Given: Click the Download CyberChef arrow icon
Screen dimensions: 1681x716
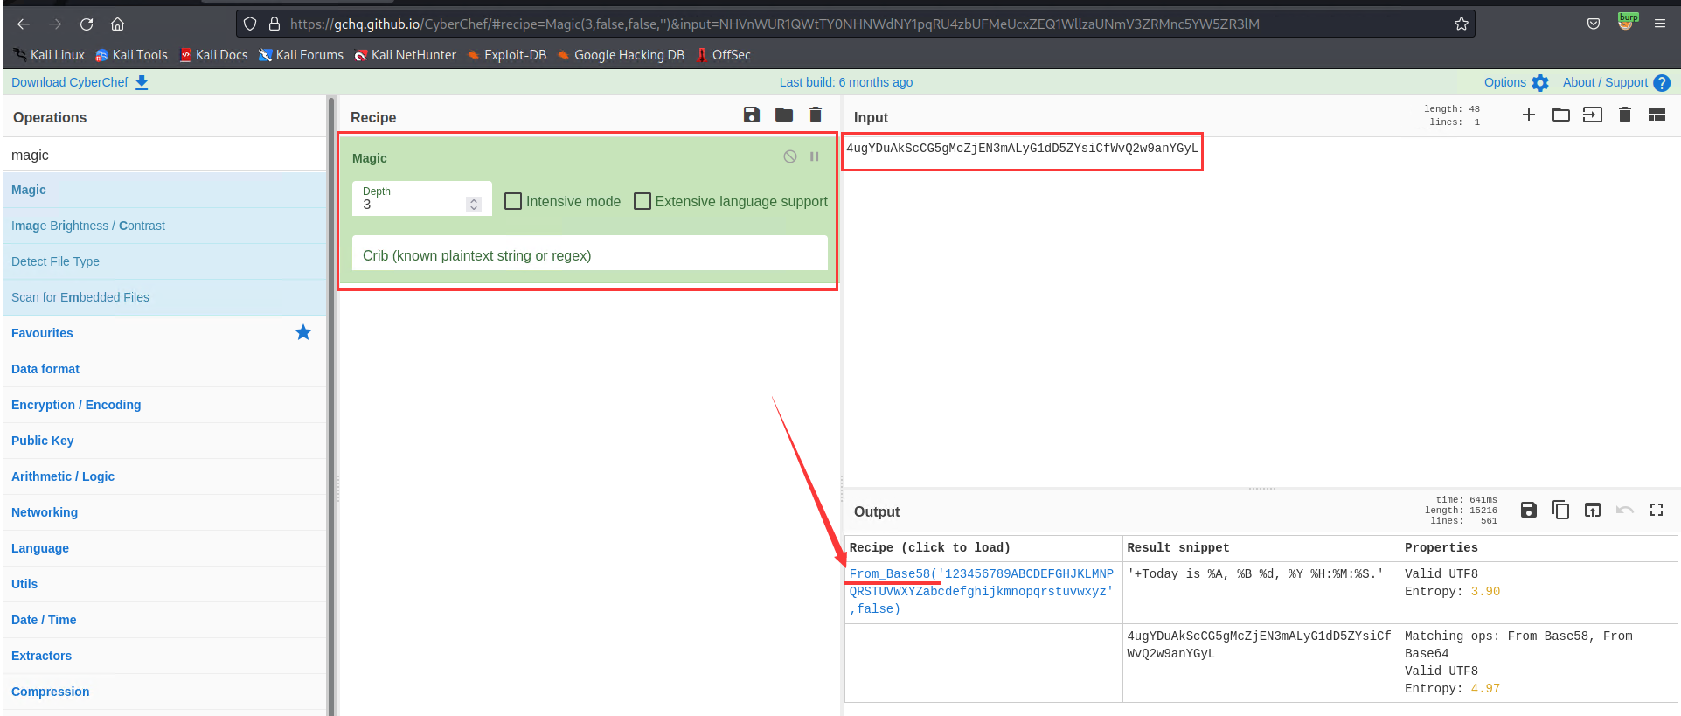Looking at the screenshot, I should point(142,82).
